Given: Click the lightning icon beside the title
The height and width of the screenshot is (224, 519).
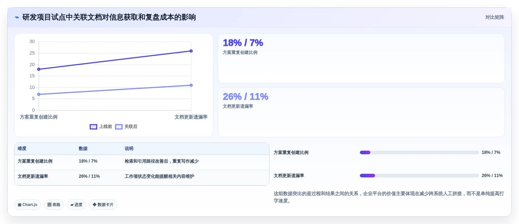Looking at the screenshot, I should [x=17, y=17].
